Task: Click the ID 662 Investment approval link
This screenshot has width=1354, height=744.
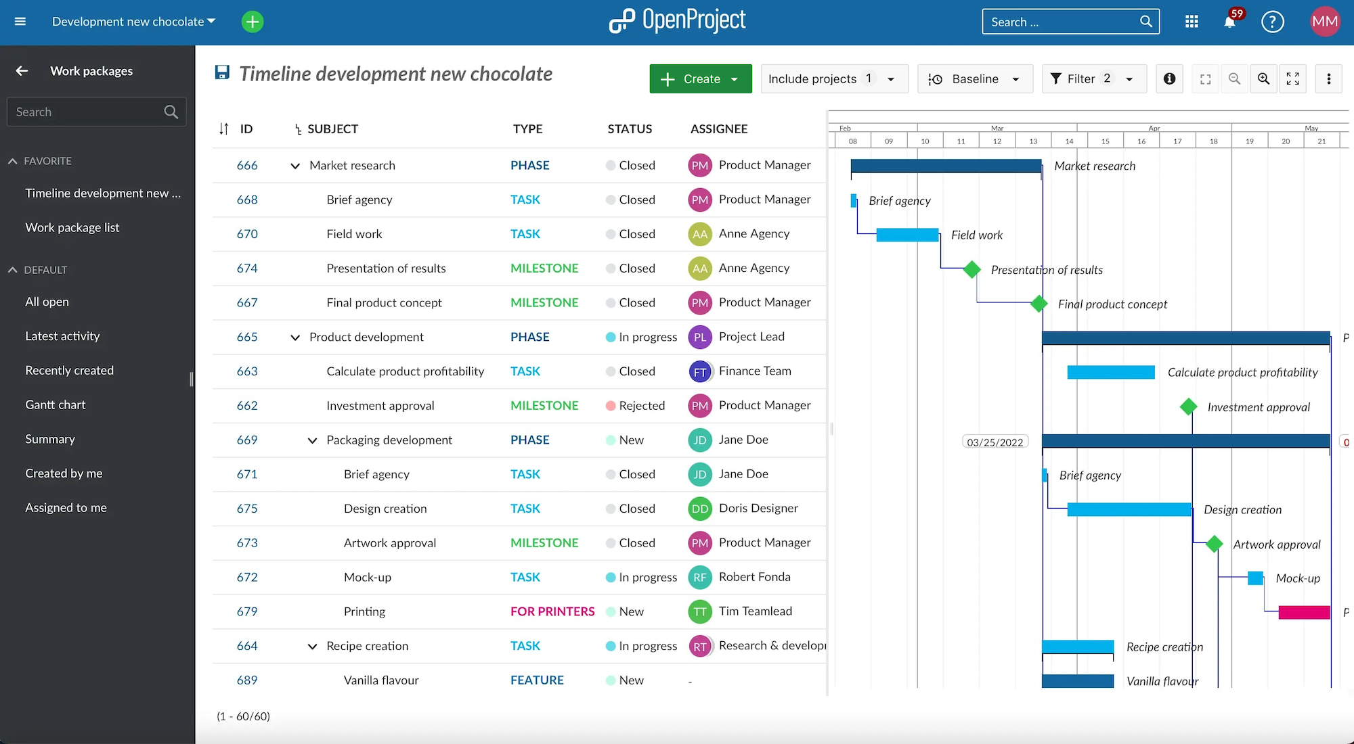Action: [248, 404]
